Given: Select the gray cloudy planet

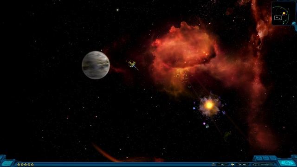Looking at the screenshot, I should [96, 65].
